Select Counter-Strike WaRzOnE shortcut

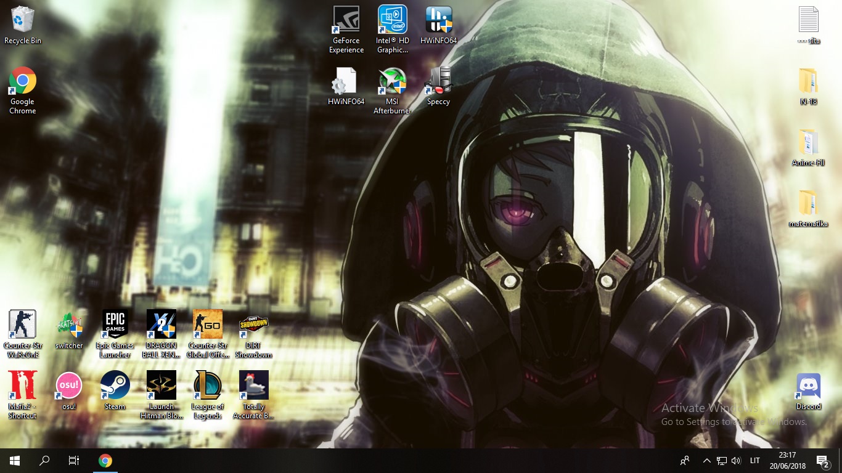click(23, 333)
